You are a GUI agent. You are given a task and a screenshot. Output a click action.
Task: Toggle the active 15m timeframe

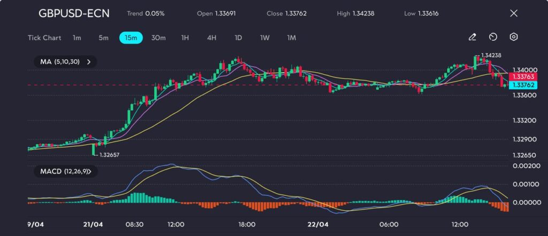point(131,38)
